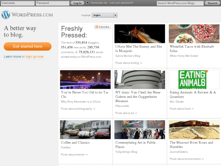
Task: Open the Language dropdown
Action: tap(105, 15)
